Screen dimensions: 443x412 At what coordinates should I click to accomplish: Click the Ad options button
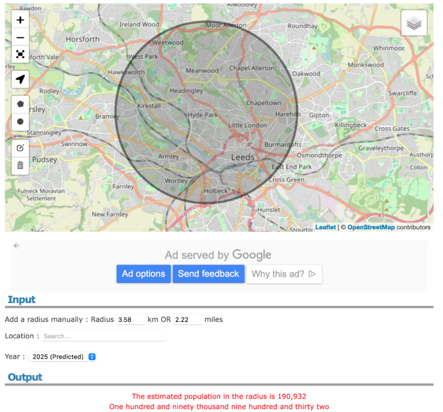(x=144, y=274)
